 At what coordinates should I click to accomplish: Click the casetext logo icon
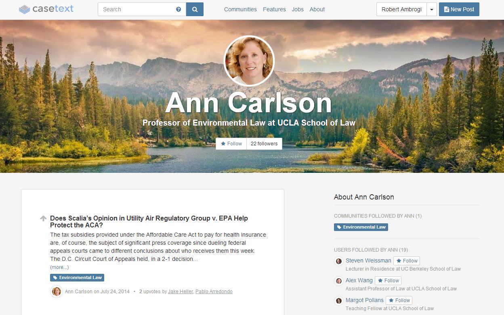point(25,9)
